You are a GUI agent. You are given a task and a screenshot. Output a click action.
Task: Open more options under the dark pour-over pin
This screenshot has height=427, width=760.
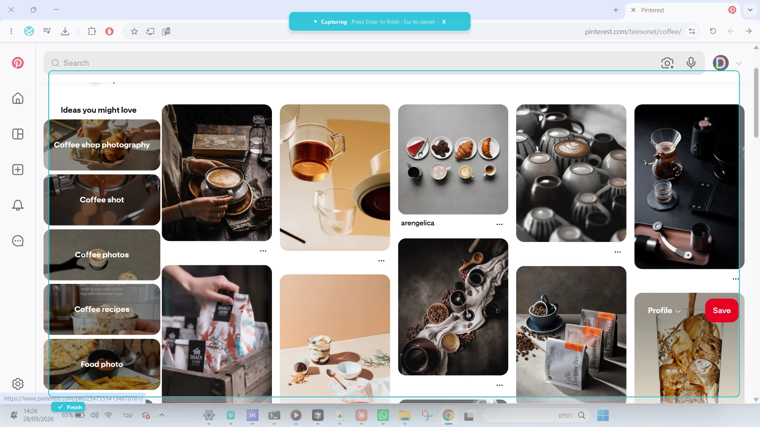tap(735, 279)
